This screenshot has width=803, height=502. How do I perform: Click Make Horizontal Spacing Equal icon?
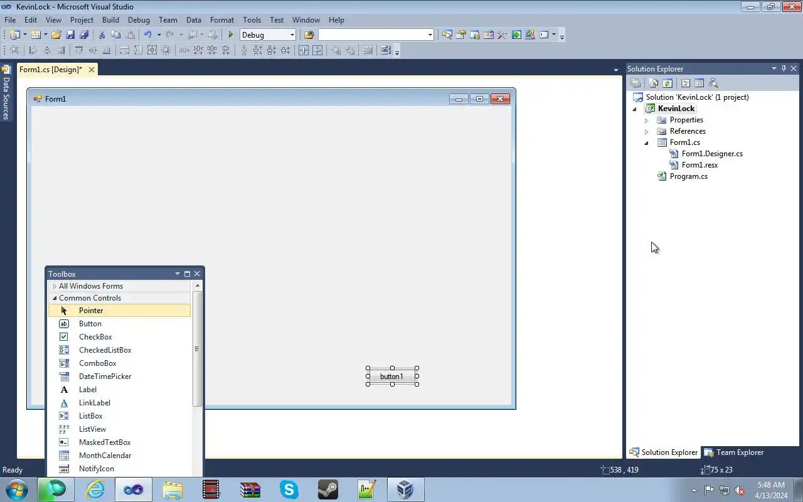click(x=184, y=50)
